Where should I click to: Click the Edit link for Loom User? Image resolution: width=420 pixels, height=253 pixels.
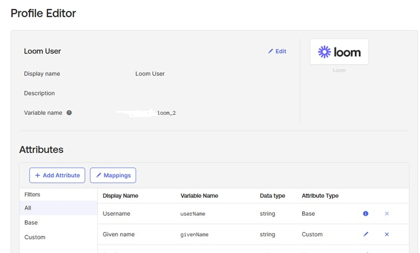tap(277, 51)
